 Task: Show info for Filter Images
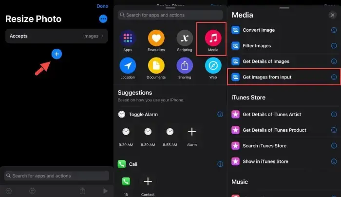(334, 46)
